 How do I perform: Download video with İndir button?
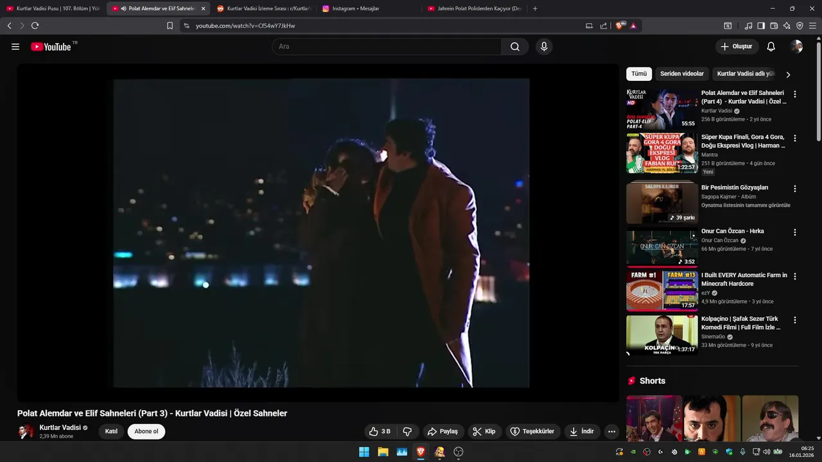point(581,431)
